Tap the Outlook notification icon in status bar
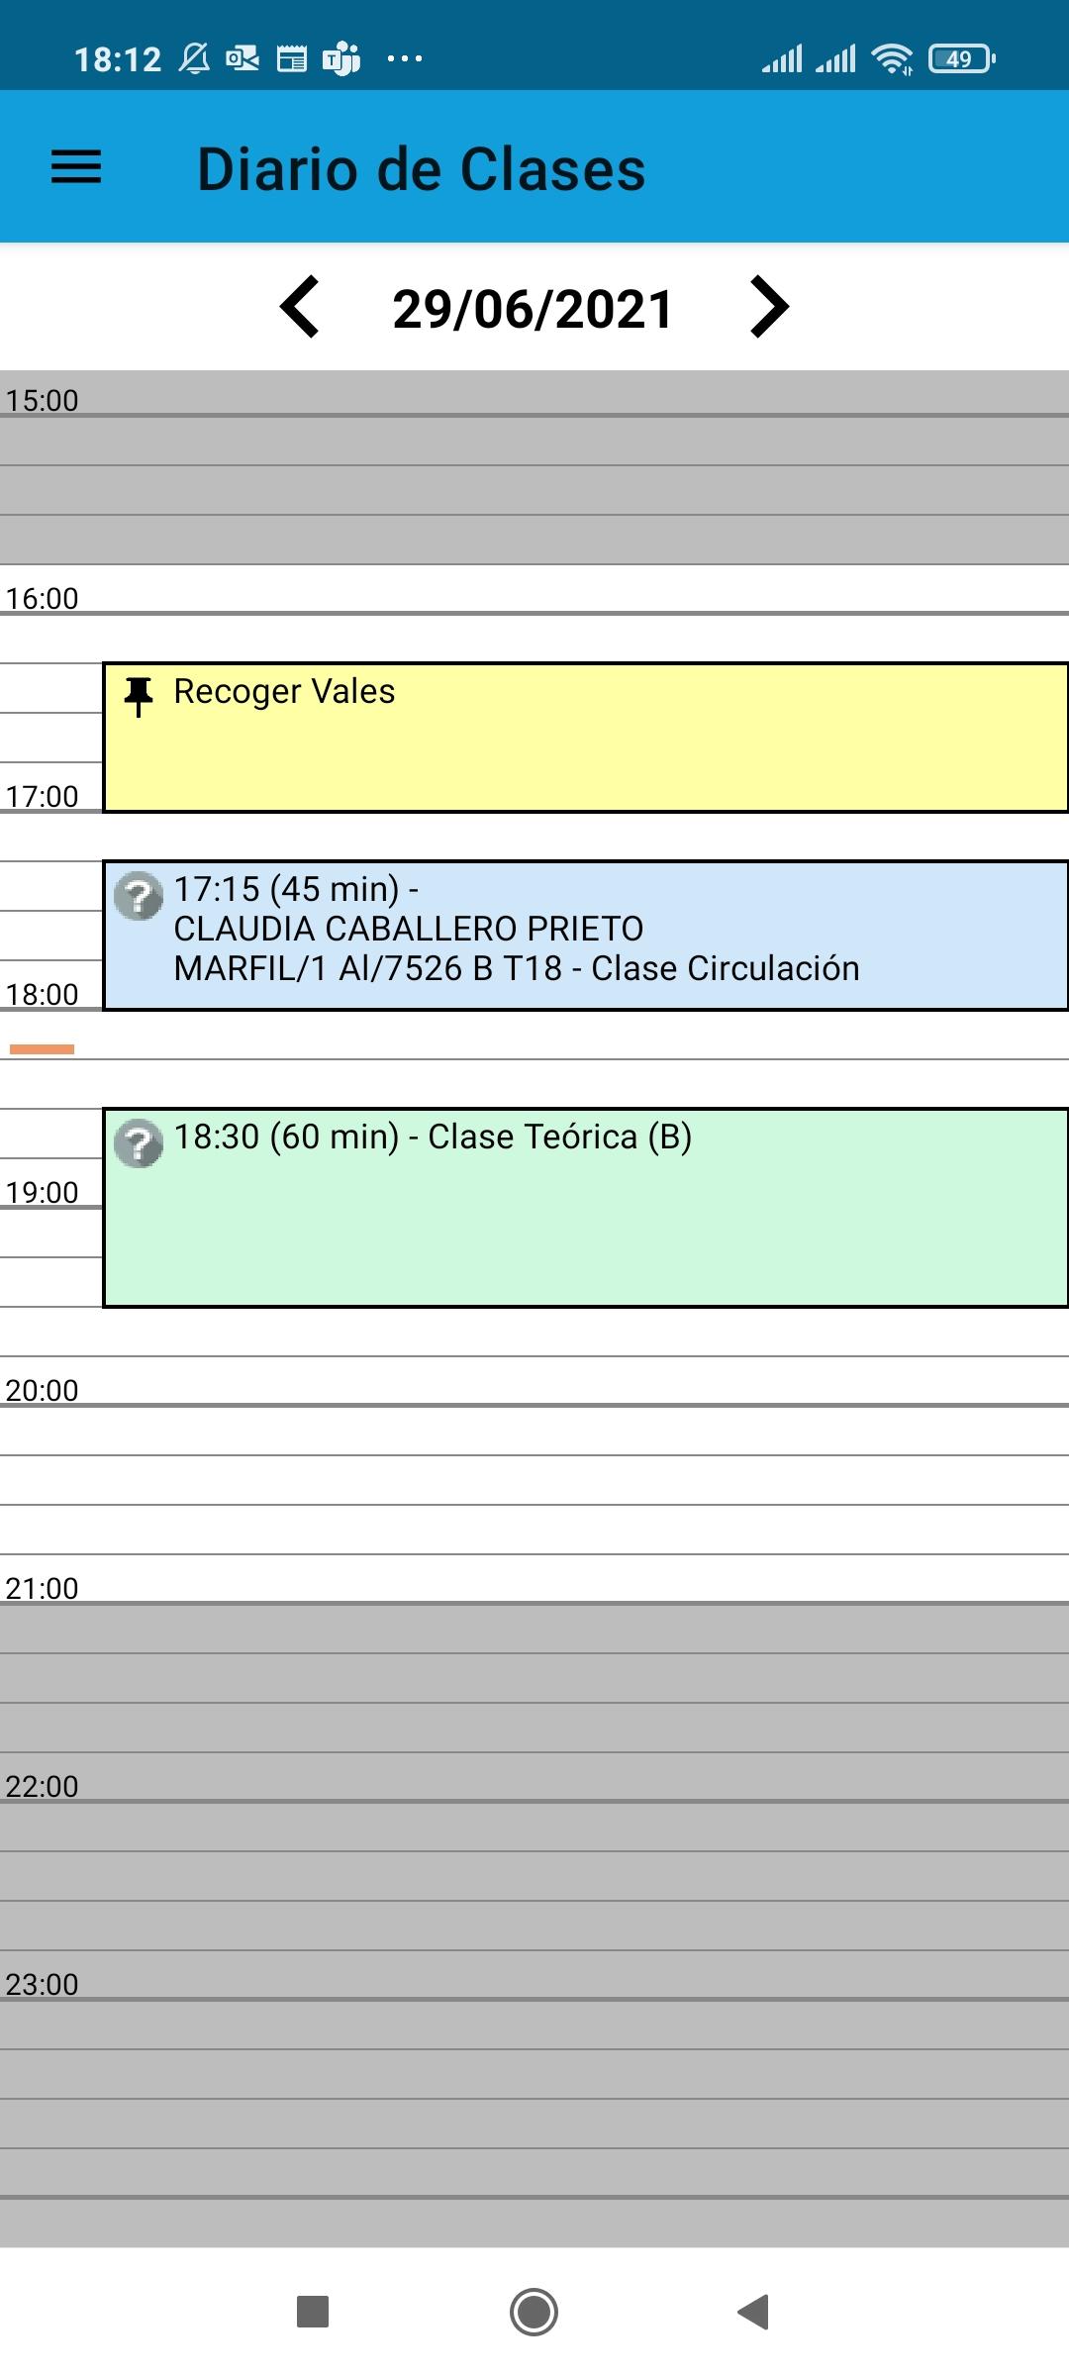The image size is (1069, 2376). click(243, 59)
